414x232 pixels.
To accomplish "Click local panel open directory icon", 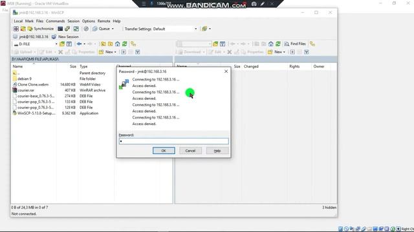I will 62,44.
